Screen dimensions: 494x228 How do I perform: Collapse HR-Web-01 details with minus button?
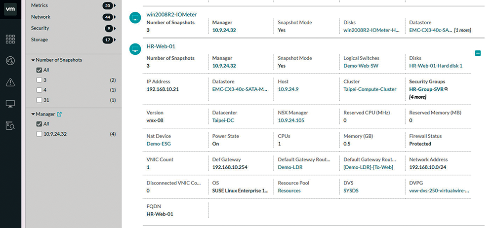coord(478,53)
